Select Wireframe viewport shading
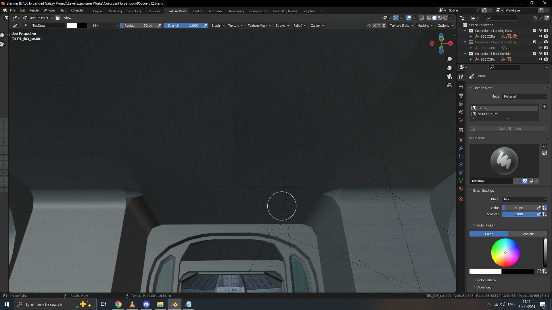 429,18
